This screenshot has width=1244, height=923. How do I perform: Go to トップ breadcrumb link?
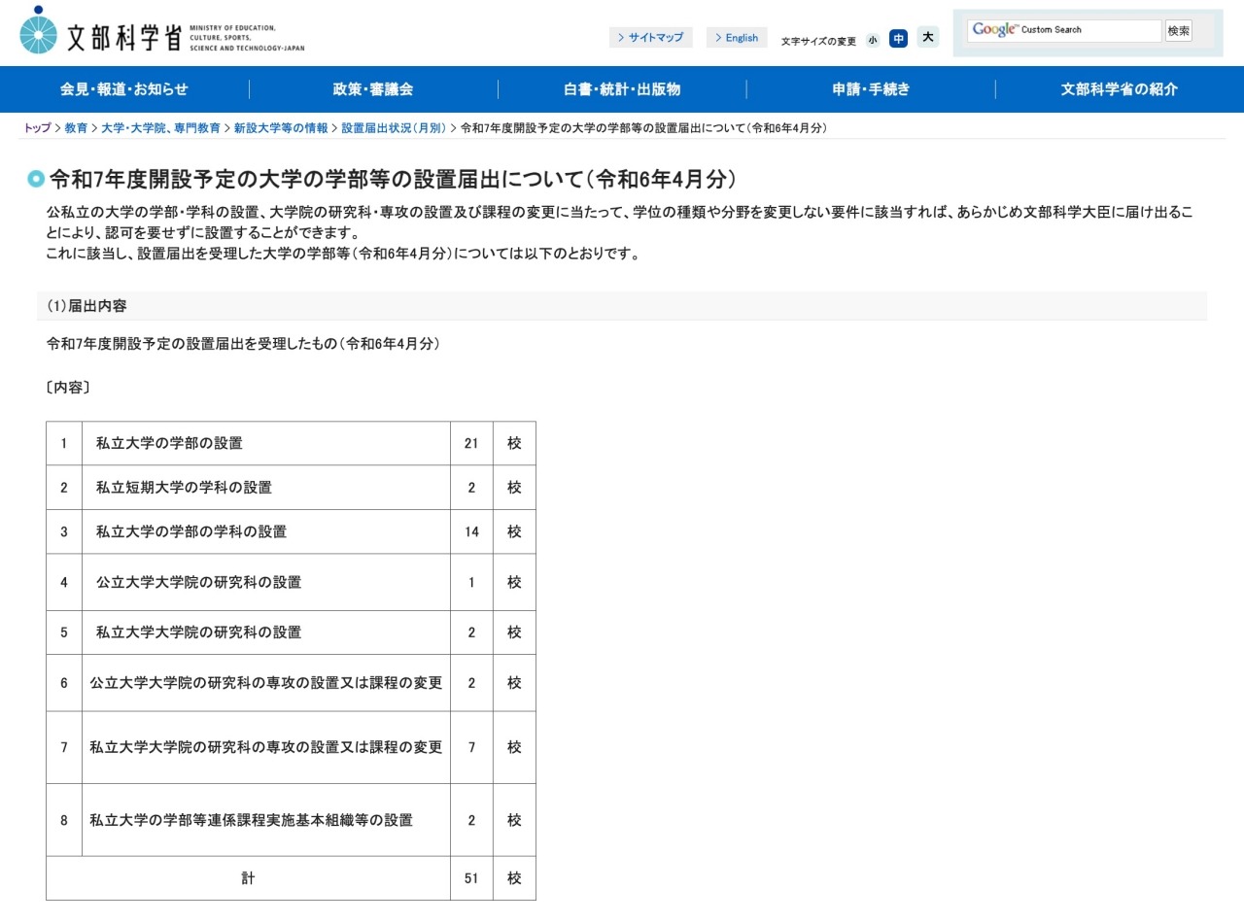coord(37,128)
